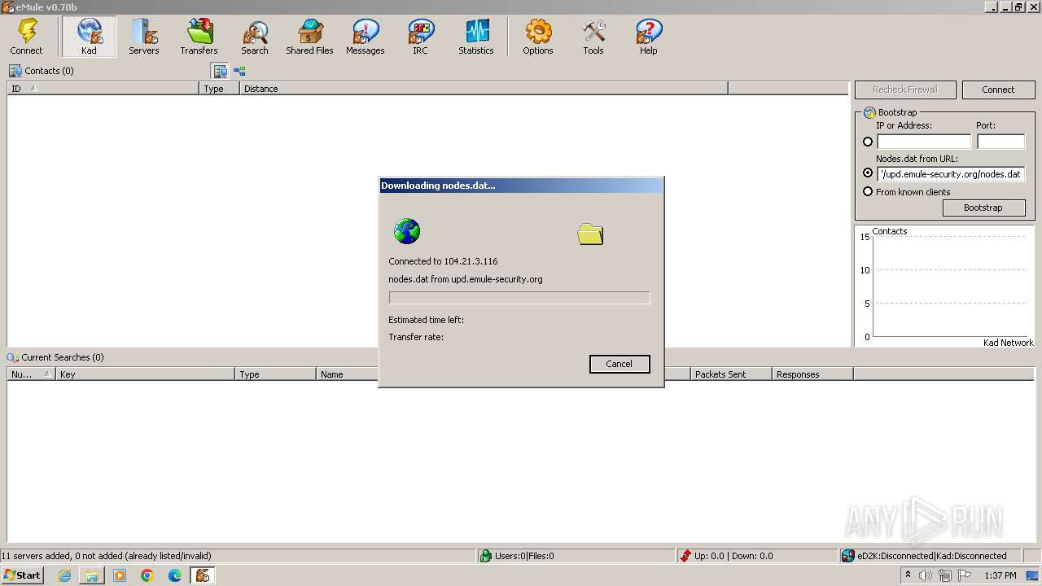Select Nodes.dat from URL radio button

[x=868, y=173]
